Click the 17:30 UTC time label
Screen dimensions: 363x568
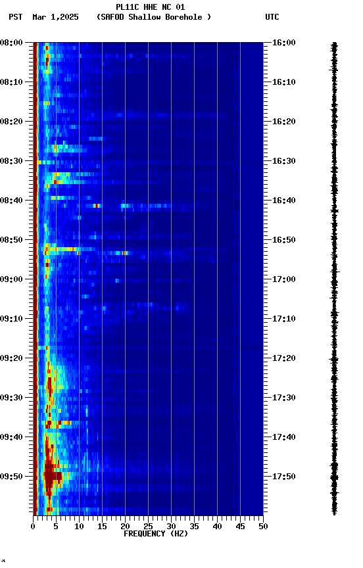[284, 398]
